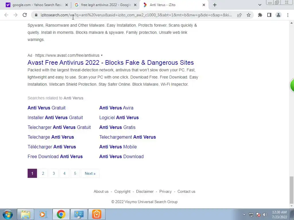
Task: Open Chrome three-dot menu
Action: point(288,15)
